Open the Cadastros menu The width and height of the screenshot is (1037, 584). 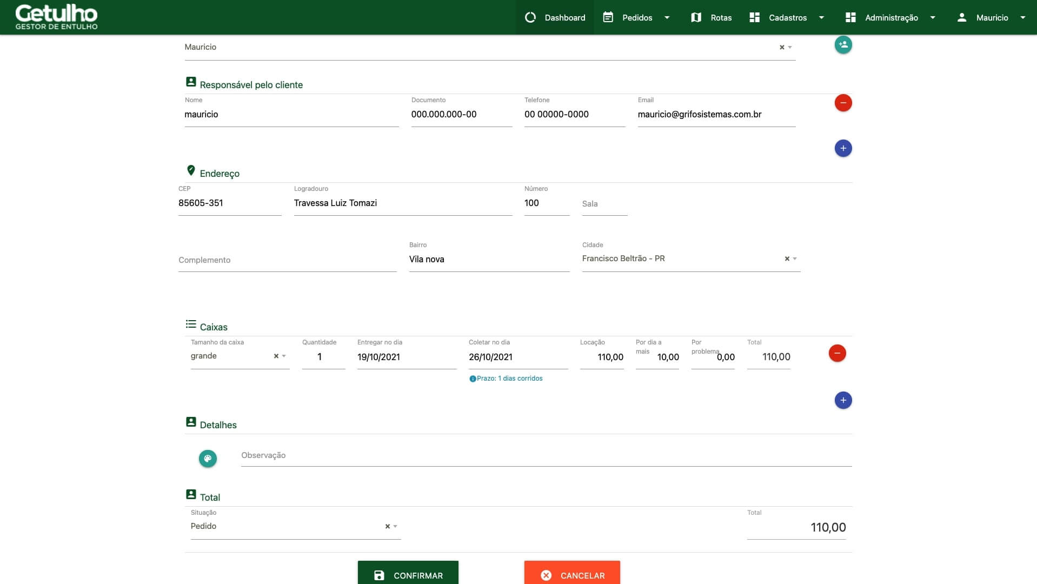788,17
